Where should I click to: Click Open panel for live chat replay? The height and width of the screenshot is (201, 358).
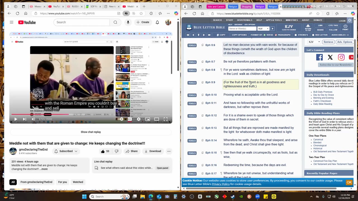(162, 168)
